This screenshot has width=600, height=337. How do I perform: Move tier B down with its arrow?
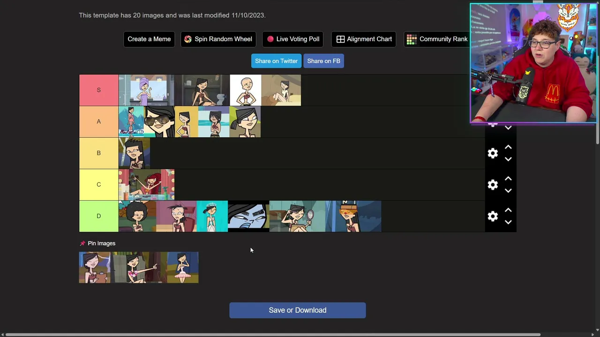pyautogui.click(x=508, y=159)
